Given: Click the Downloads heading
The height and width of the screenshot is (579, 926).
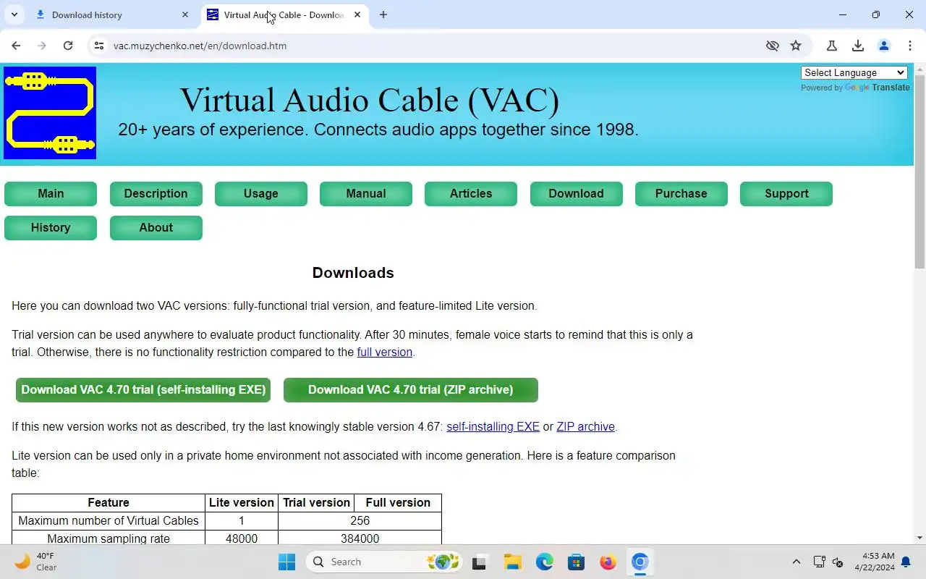Looking at the screenshot, I should click(x=353, y=273).
